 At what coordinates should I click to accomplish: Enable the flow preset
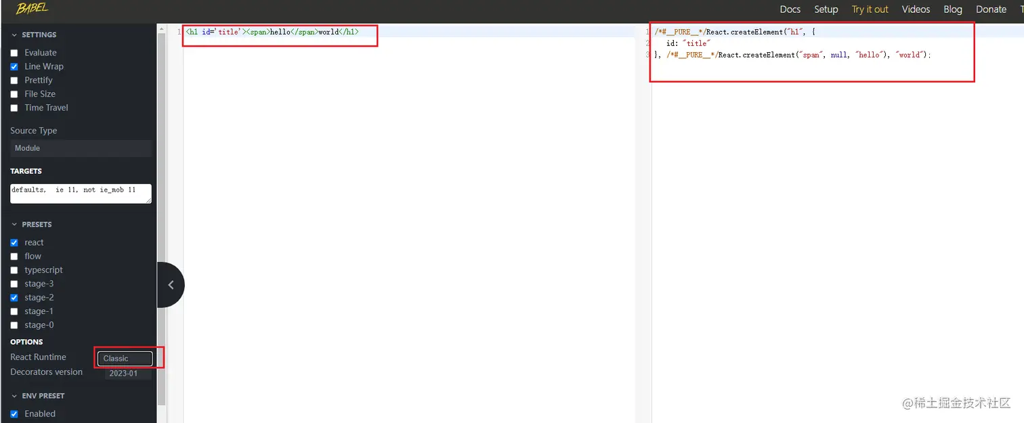[x=14, y=257]
